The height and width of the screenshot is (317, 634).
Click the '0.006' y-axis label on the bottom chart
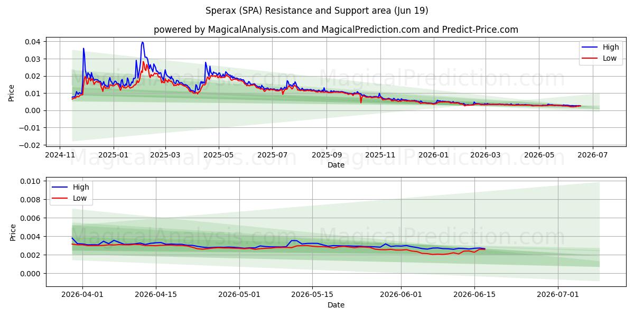tap(30, 218)
